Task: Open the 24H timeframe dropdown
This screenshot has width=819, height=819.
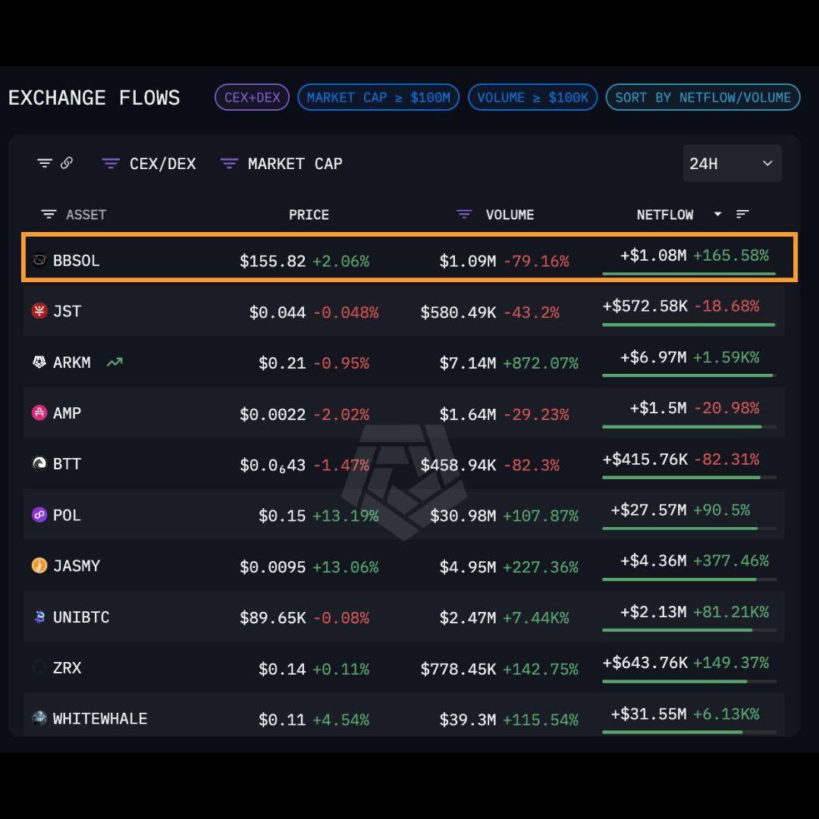Action: tap(732, 163)
